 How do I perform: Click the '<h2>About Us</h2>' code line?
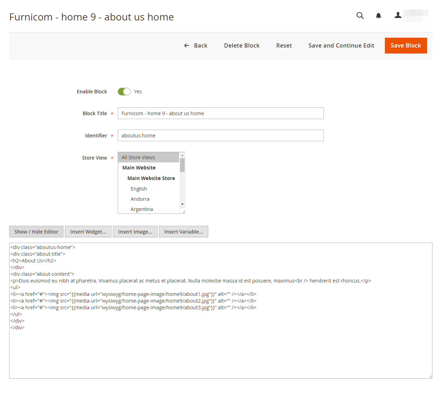click(x=33, y=261)
